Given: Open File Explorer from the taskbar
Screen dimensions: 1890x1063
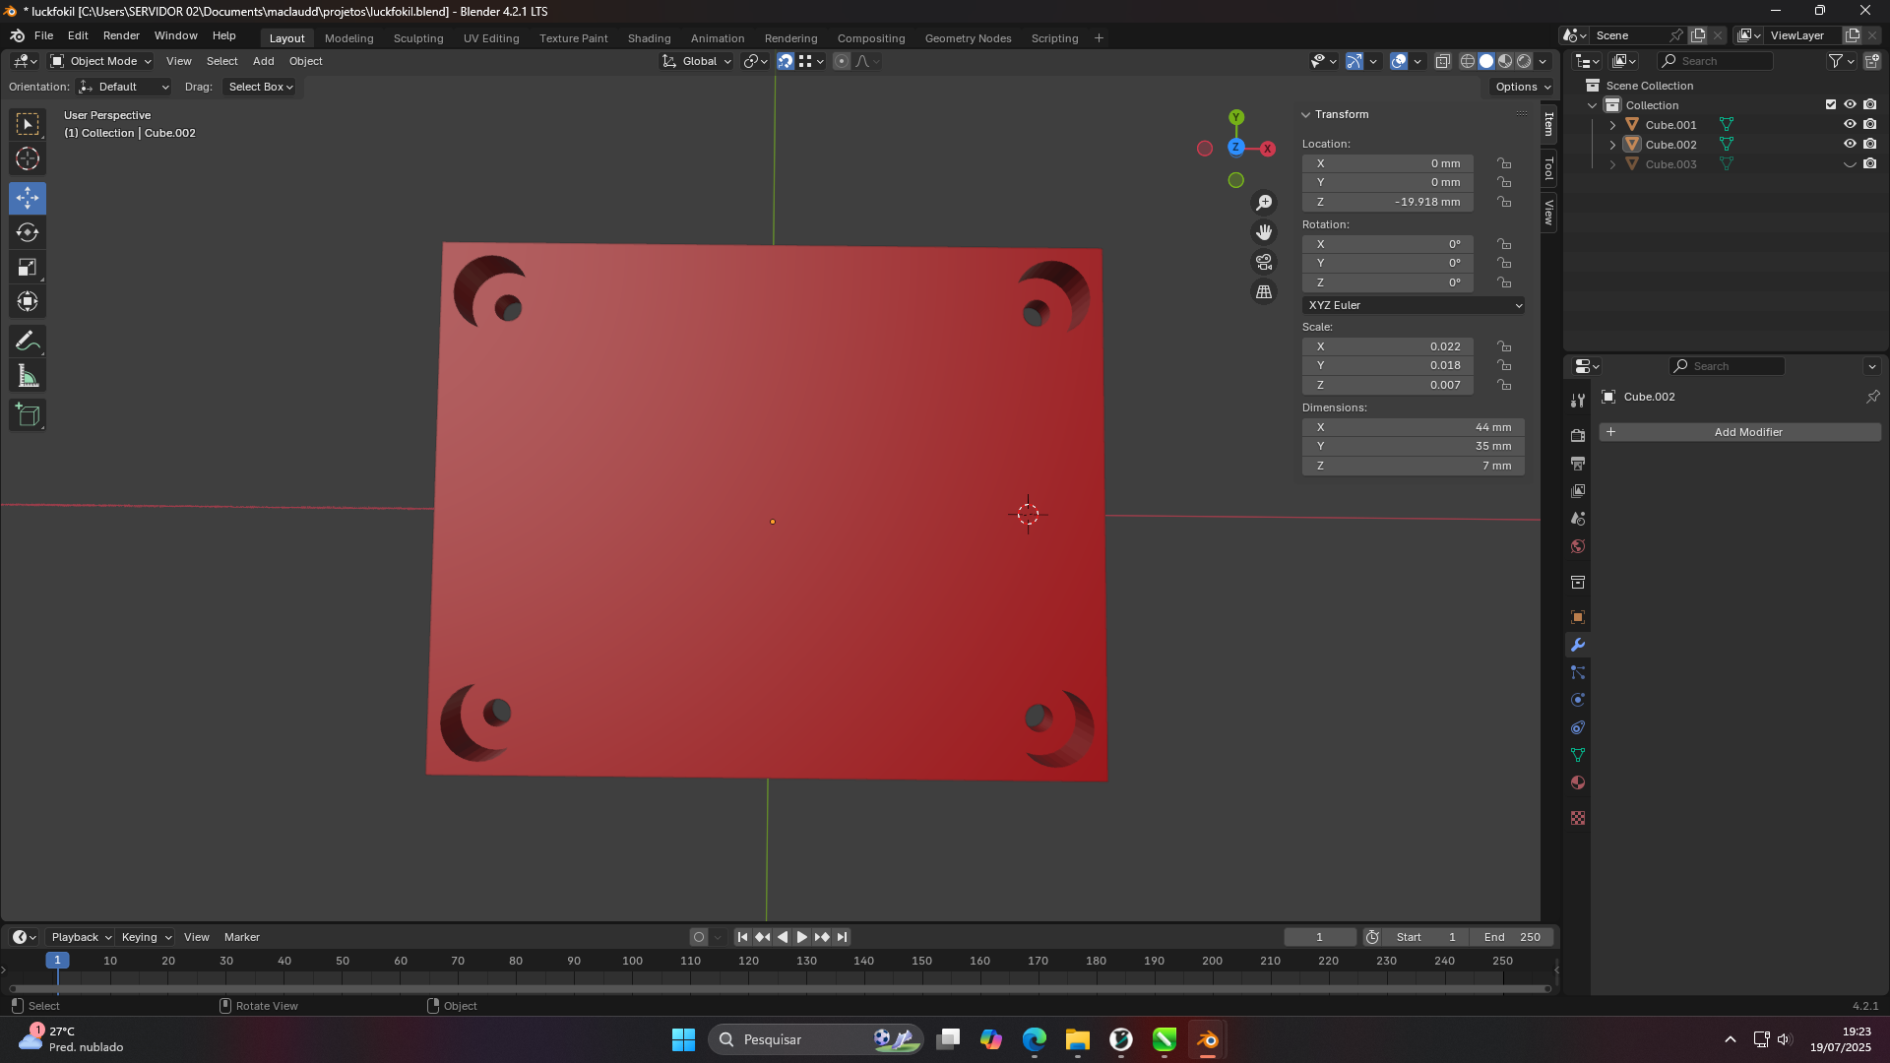Looking at the screenshot, I should click(x=1078, y=1039).
